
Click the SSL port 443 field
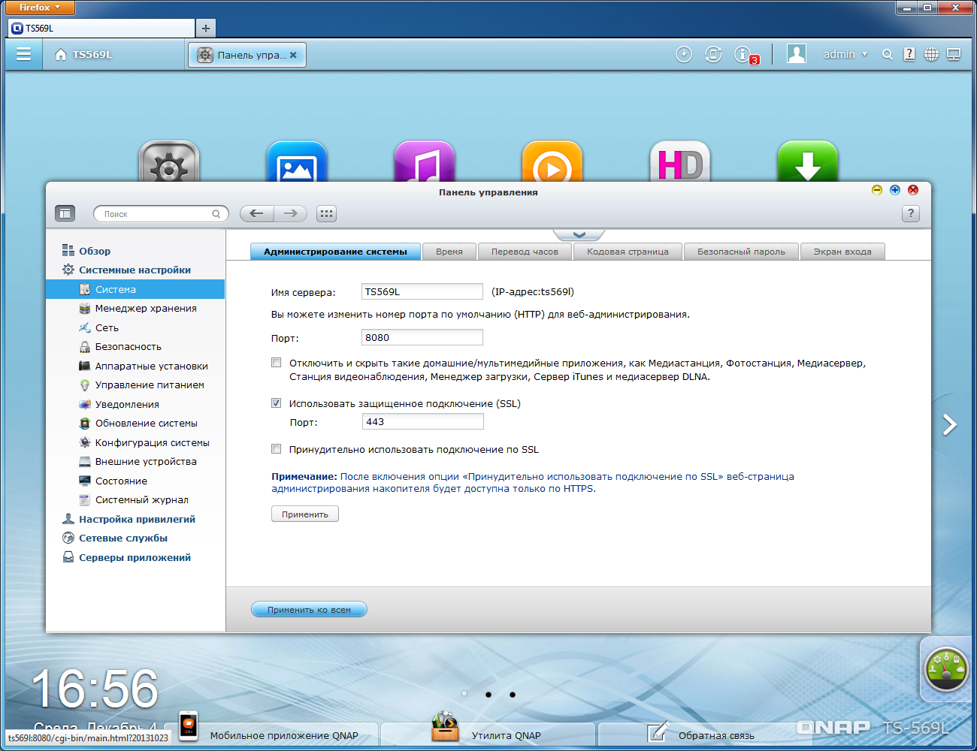422,421
